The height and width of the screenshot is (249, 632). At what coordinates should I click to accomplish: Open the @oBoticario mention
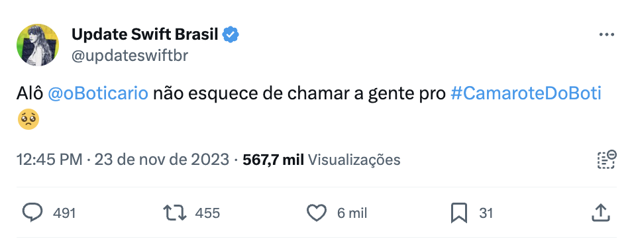point(98,93)
